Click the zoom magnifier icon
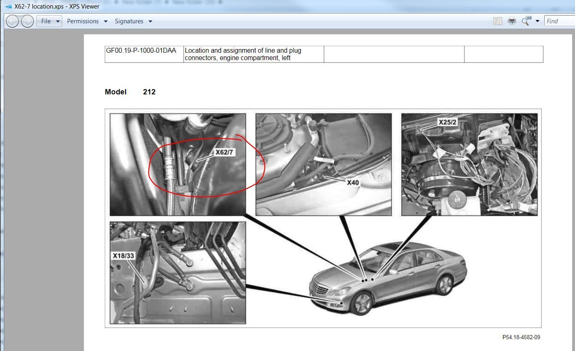This screenshot has height=351, width=575. [525, 21]
